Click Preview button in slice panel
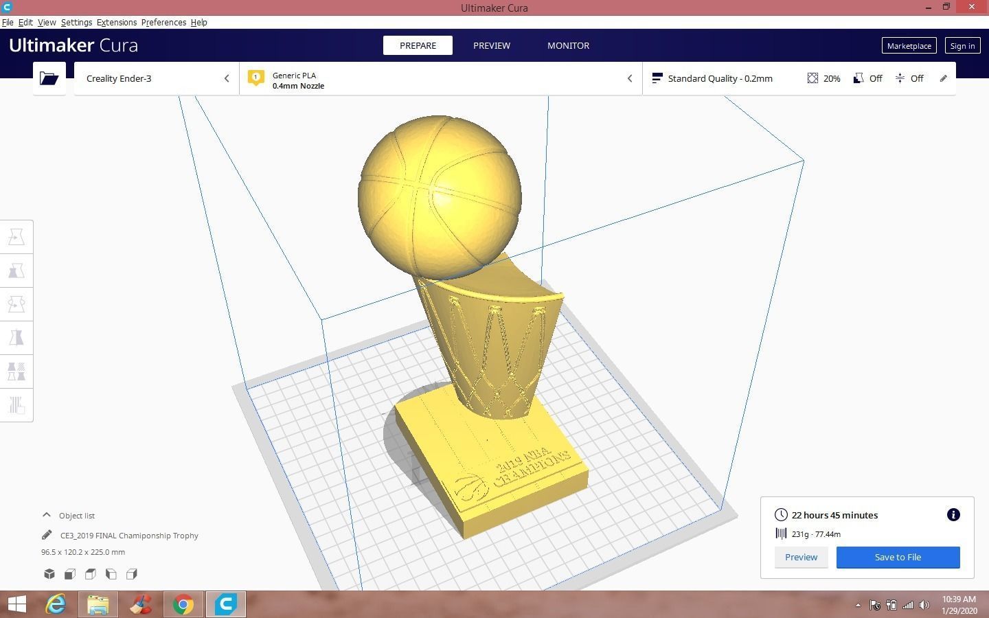Image resolution: width=989 pixels, height=618 pixels. (x=801, y=557)
